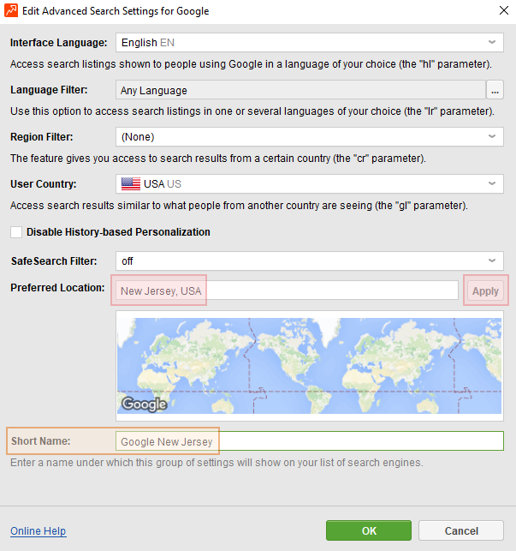Close the Advanced Search Settings dialog
This screenshot has height=551, width=516.
point(504,10)
